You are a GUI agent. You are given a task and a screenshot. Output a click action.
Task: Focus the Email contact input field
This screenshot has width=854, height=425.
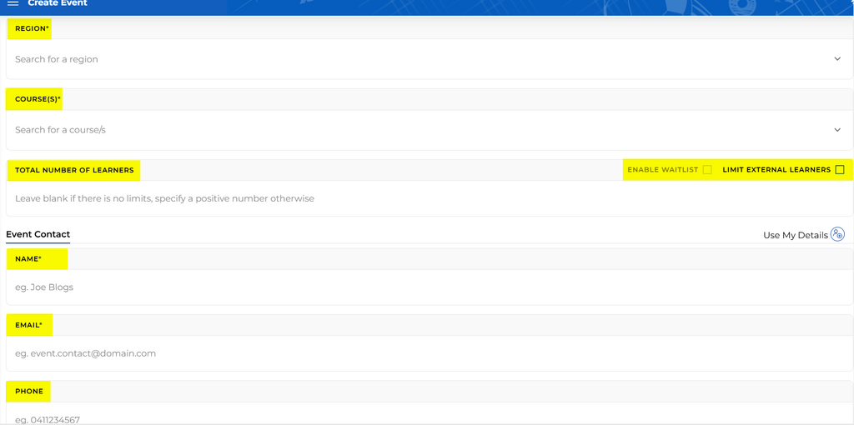[x=417, y=353]
